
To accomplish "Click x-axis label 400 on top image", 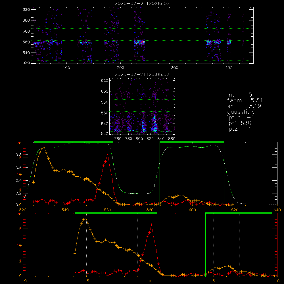I will (x=229, y=68).
